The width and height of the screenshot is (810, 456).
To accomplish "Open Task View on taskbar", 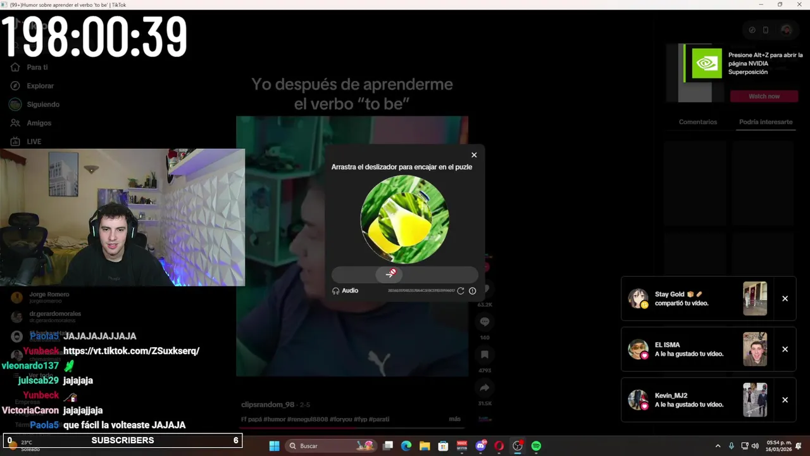I will [388, 446].
